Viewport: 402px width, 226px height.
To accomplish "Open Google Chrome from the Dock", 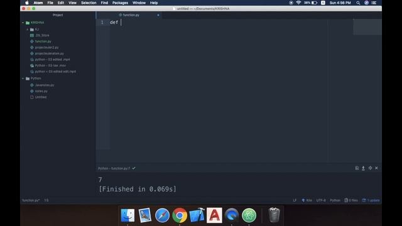I will tap(180, 215).
